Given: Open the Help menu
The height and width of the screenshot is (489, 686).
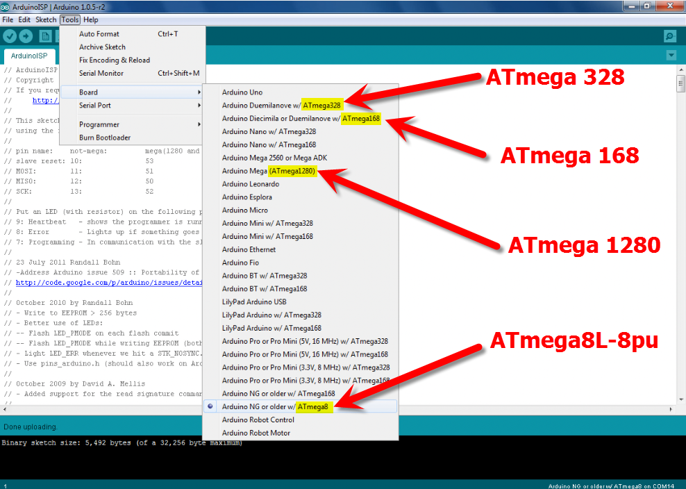Looking at the screenshot, I should click(90, 19).
